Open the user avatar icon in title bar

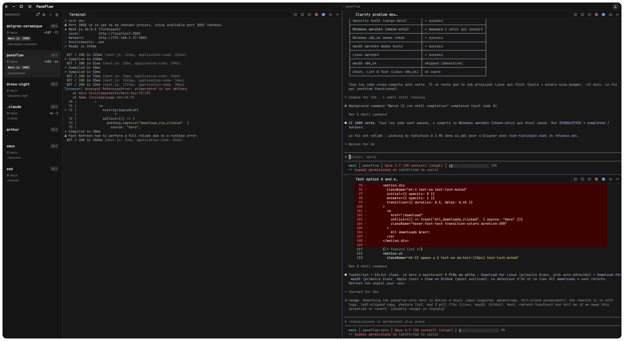(x=615, y=7)
